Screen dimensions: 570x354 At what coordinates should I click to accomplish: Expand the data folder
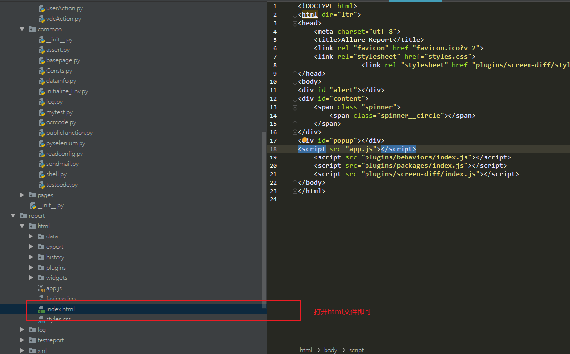[x=31, y=236]
